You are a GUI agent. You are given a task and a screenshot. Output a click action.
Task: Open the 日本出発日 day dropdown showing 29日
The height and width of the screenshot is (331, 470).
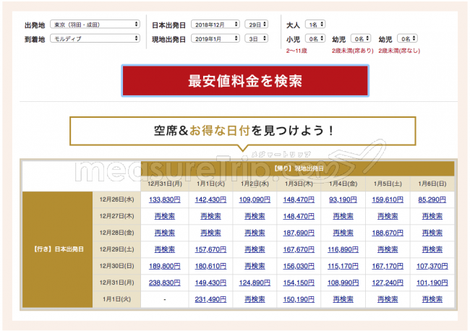click(256, 25)
